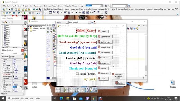
Task: Select the Button 'OK' component in palette
Action: (x=73, y=12)
